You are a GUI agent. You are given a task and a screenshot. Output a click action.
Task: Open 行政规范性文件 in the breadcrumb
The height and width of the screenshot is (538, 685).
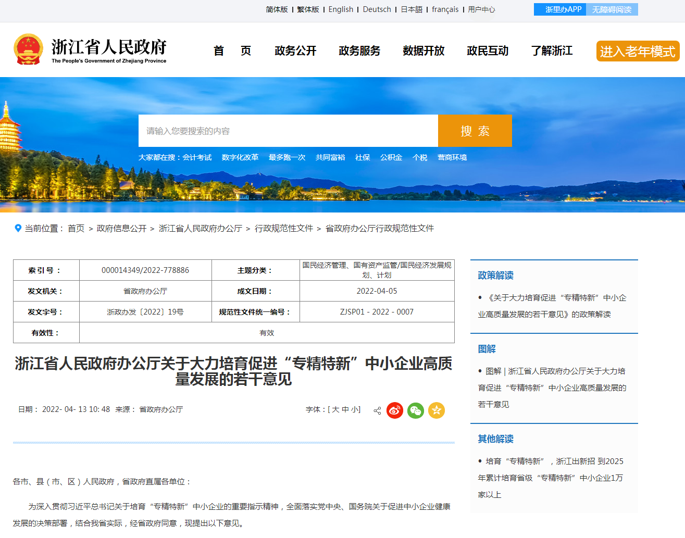point(284,228)
